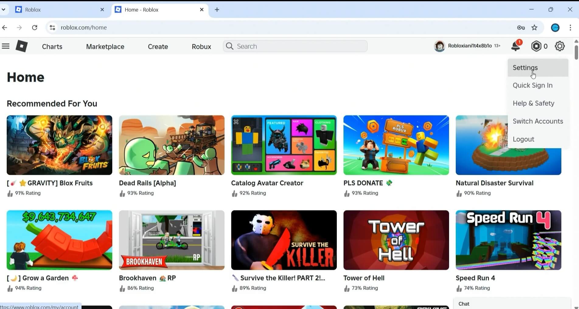Click the 94% Rating text
This screenshot has height=309, width=579.
[x=28, y=288]
